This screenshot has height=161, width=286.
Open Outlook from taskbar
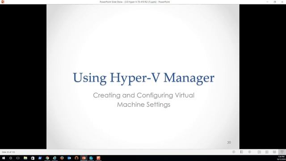point(69,158)
